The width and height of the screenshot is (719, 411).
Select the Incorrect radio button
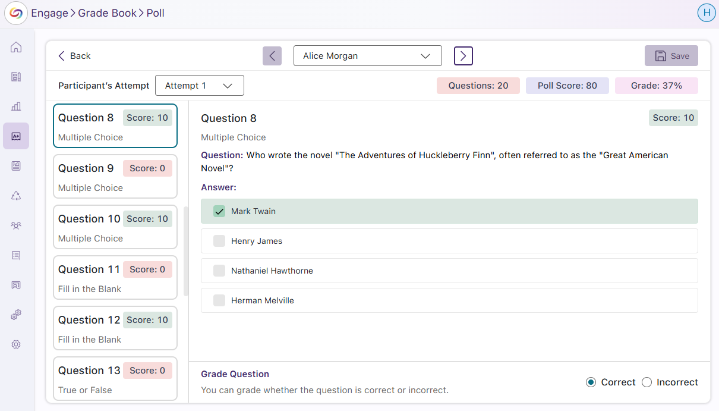tap(647, 382)
